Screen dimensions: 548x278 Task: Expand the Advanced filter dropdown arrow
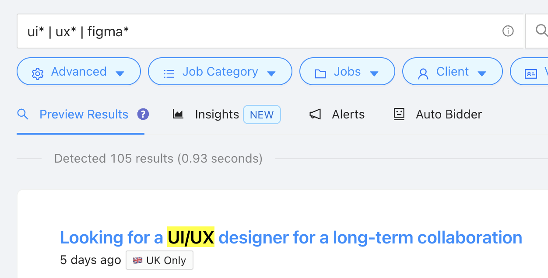[120, 73]
